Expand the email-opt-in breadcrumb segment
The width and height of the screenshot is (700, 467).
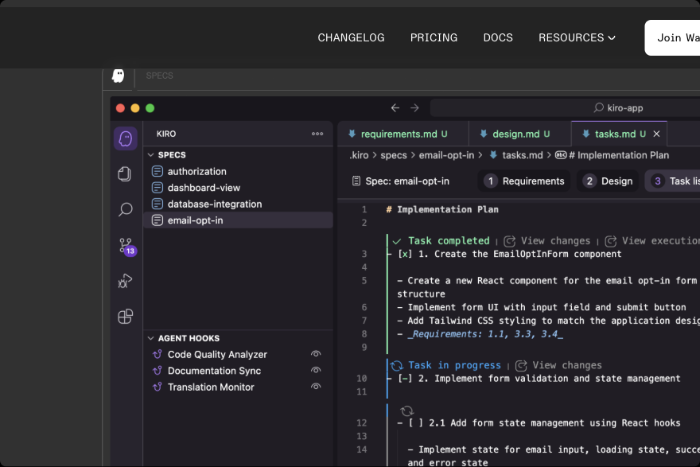coord(446,155)
